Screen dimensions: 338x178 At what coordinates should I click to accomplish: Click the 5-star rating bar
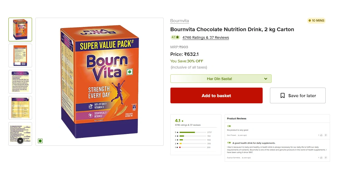(193, 132)
